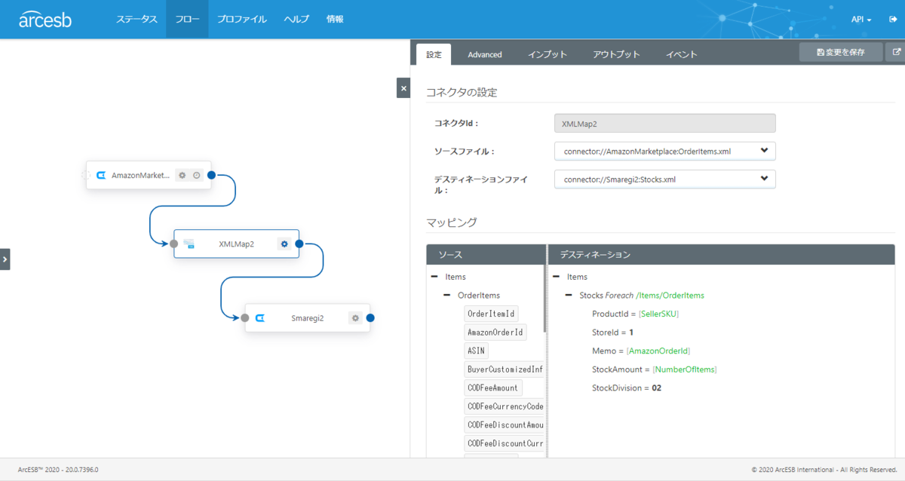Collapse the destination Stocks node
The image size is (905, 481).
pos(569,295)
